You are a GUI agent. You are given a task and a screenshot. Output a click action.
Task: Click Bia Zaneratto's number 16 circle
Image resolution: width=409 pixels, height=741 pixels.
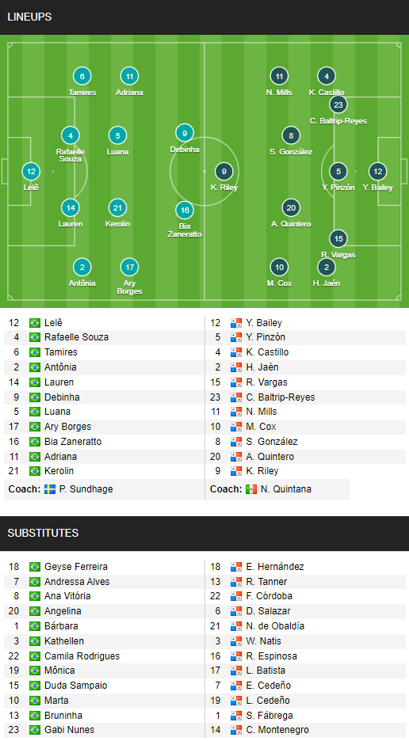185,211
